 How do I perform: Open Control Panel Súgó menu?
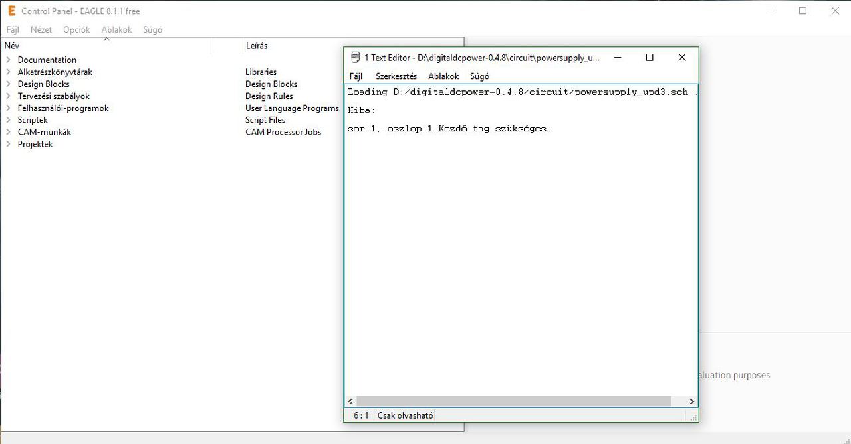[153, 29]
